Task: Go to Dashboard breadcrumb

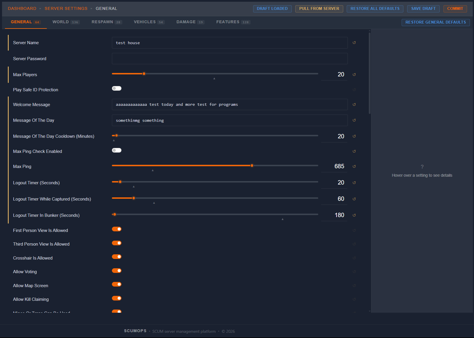Action: (22, 8)
